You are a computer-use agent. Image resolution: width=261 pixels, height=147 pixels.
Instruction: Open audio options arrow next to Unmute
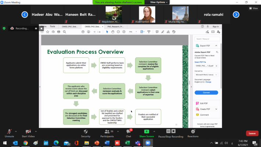pyautogui.click(x=17, y=130)
